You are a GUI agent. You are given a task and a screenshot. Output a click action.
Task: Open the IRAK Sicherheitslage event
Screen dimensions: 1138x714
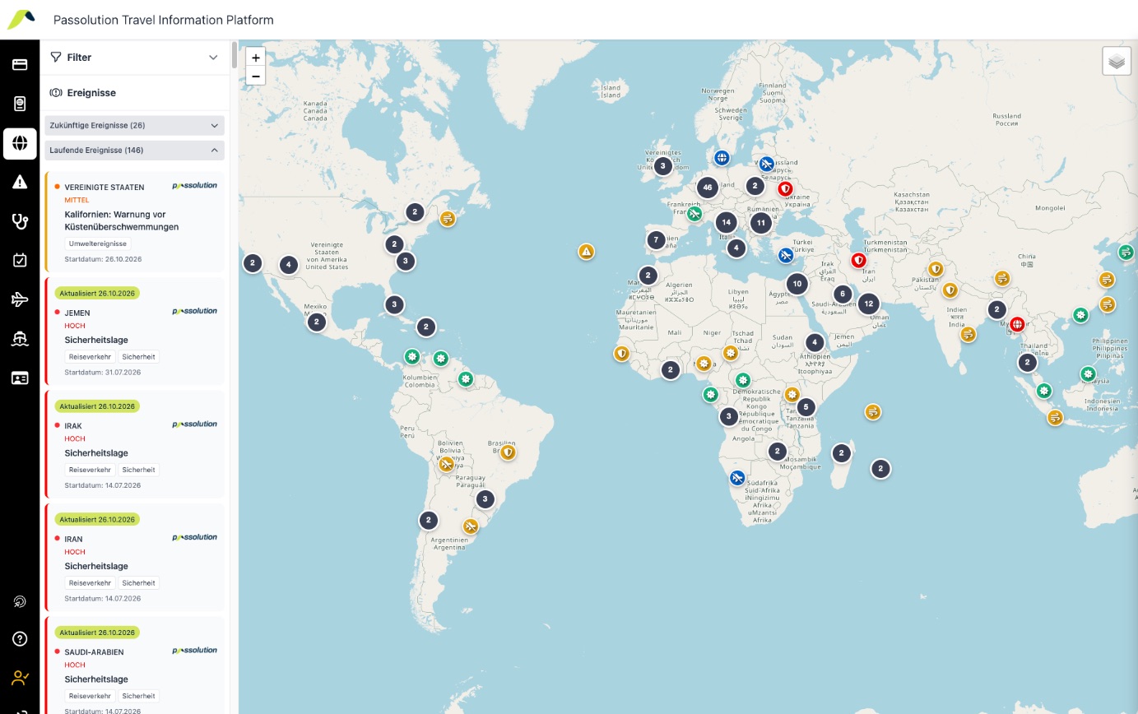[135, 445]
